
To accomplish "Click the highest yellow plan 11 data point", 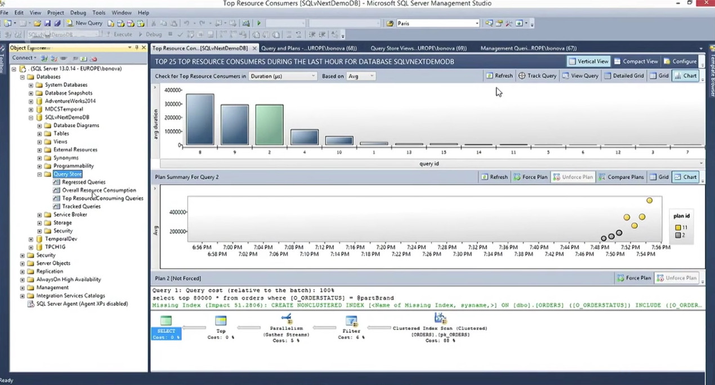I will (649, 200).
